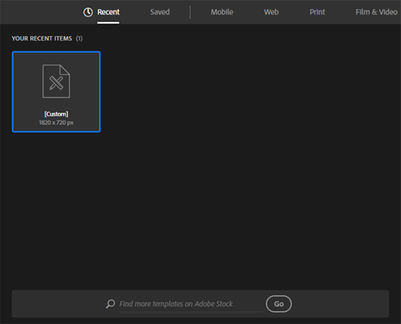Open the Saved presets tab
The height and width of the screenshot is (324, 401).
click(x=160, y=12)
